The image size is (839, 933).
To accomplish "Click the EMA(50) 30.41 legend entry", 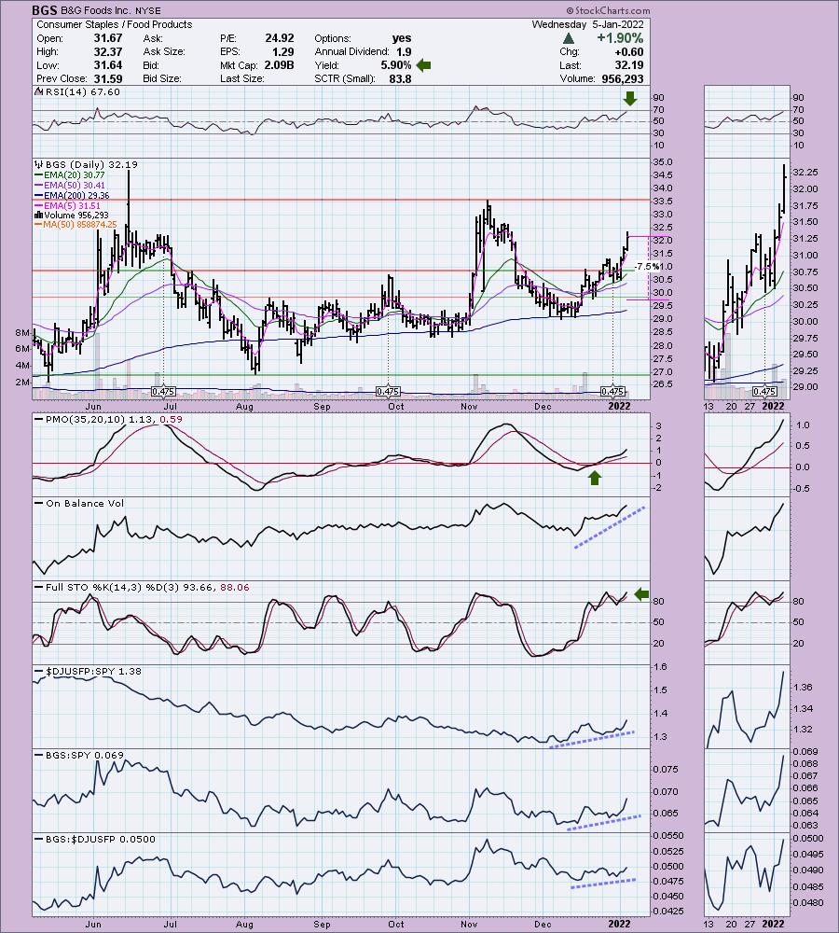I will click(70, 185).
